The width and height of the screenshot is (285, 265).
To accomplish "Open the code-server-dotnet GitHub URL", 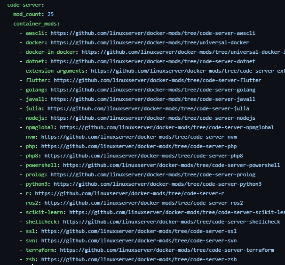I will 153,61.
